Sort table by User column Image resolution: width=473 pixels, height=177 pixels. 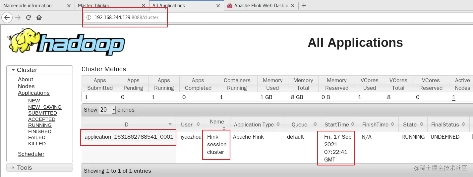[x=190, y=124]
